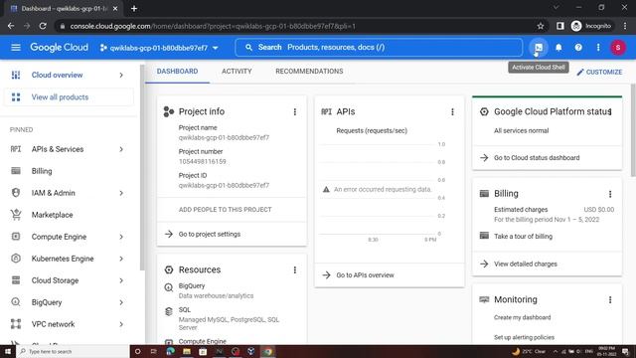Click View detailed charges link

pos(526,265)
